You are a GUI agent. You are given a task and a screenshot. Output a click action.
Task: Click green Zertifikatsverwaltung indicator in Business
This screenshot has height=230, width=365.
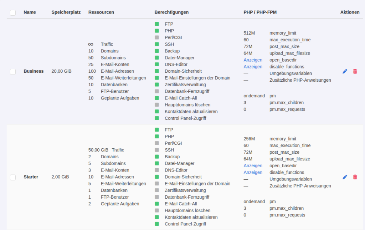(x=157, y=85)
